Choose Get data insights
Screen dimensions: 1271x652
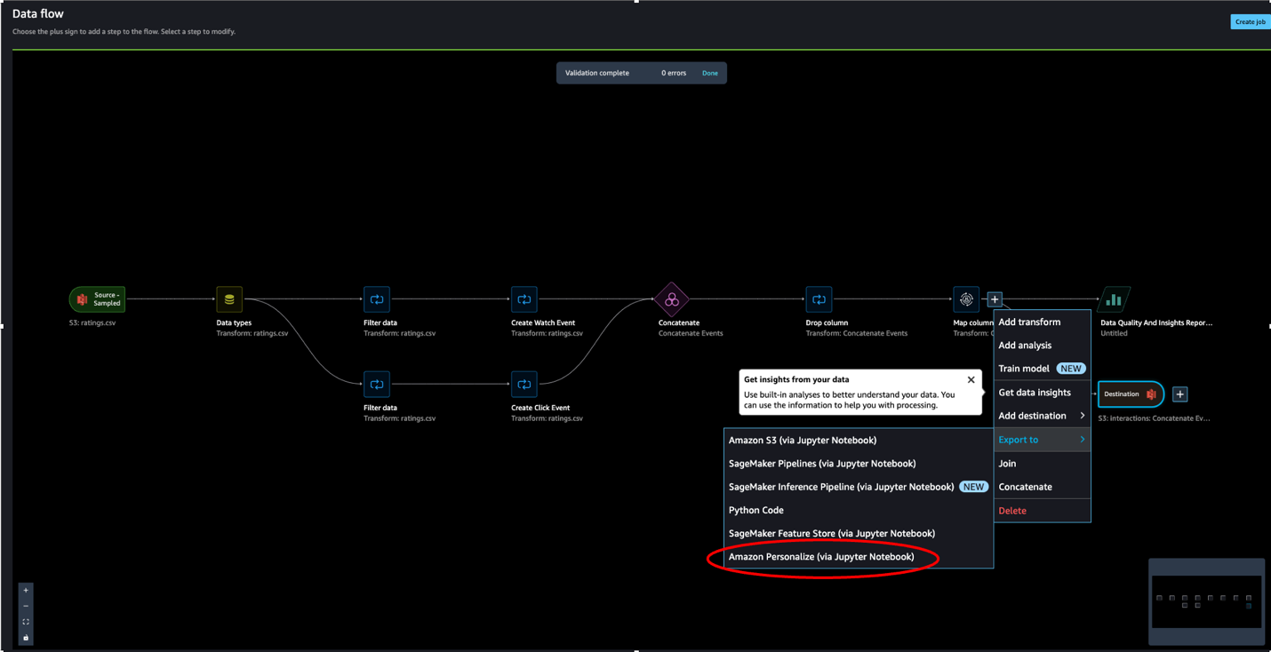(1042, 393)
